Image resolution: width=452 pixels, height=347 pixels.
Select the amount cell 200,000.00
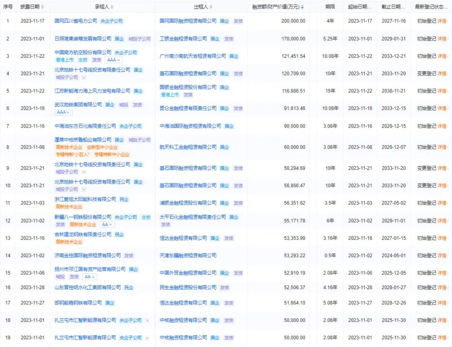tap(293, 21)
